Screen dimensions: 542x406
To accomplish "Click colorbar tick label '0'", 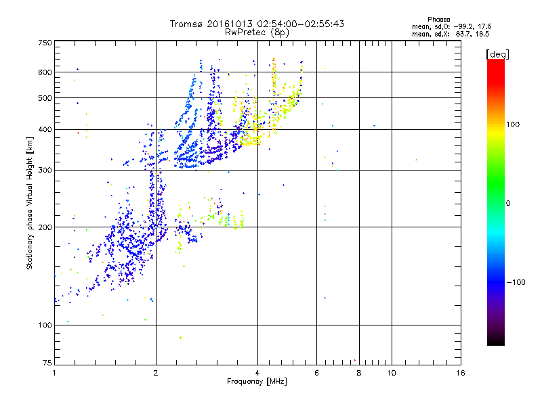I will (x=508, y=204).
